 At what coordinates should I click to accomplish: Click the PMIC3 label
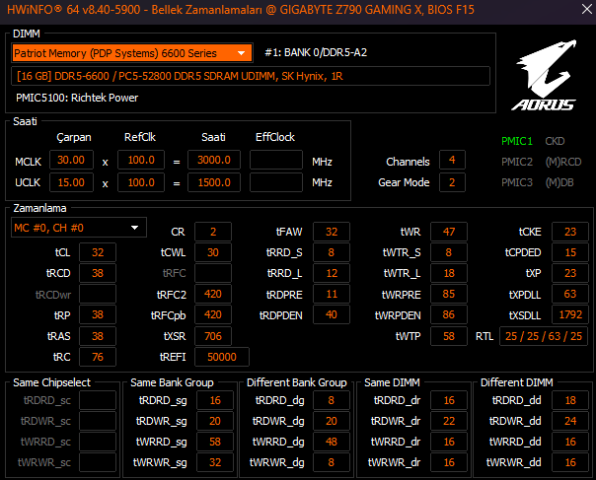[516, 182]
